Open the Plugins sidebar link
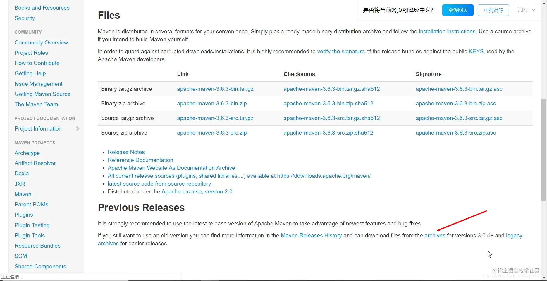Screen dimensions: 547x281 [x=24, y=215]
